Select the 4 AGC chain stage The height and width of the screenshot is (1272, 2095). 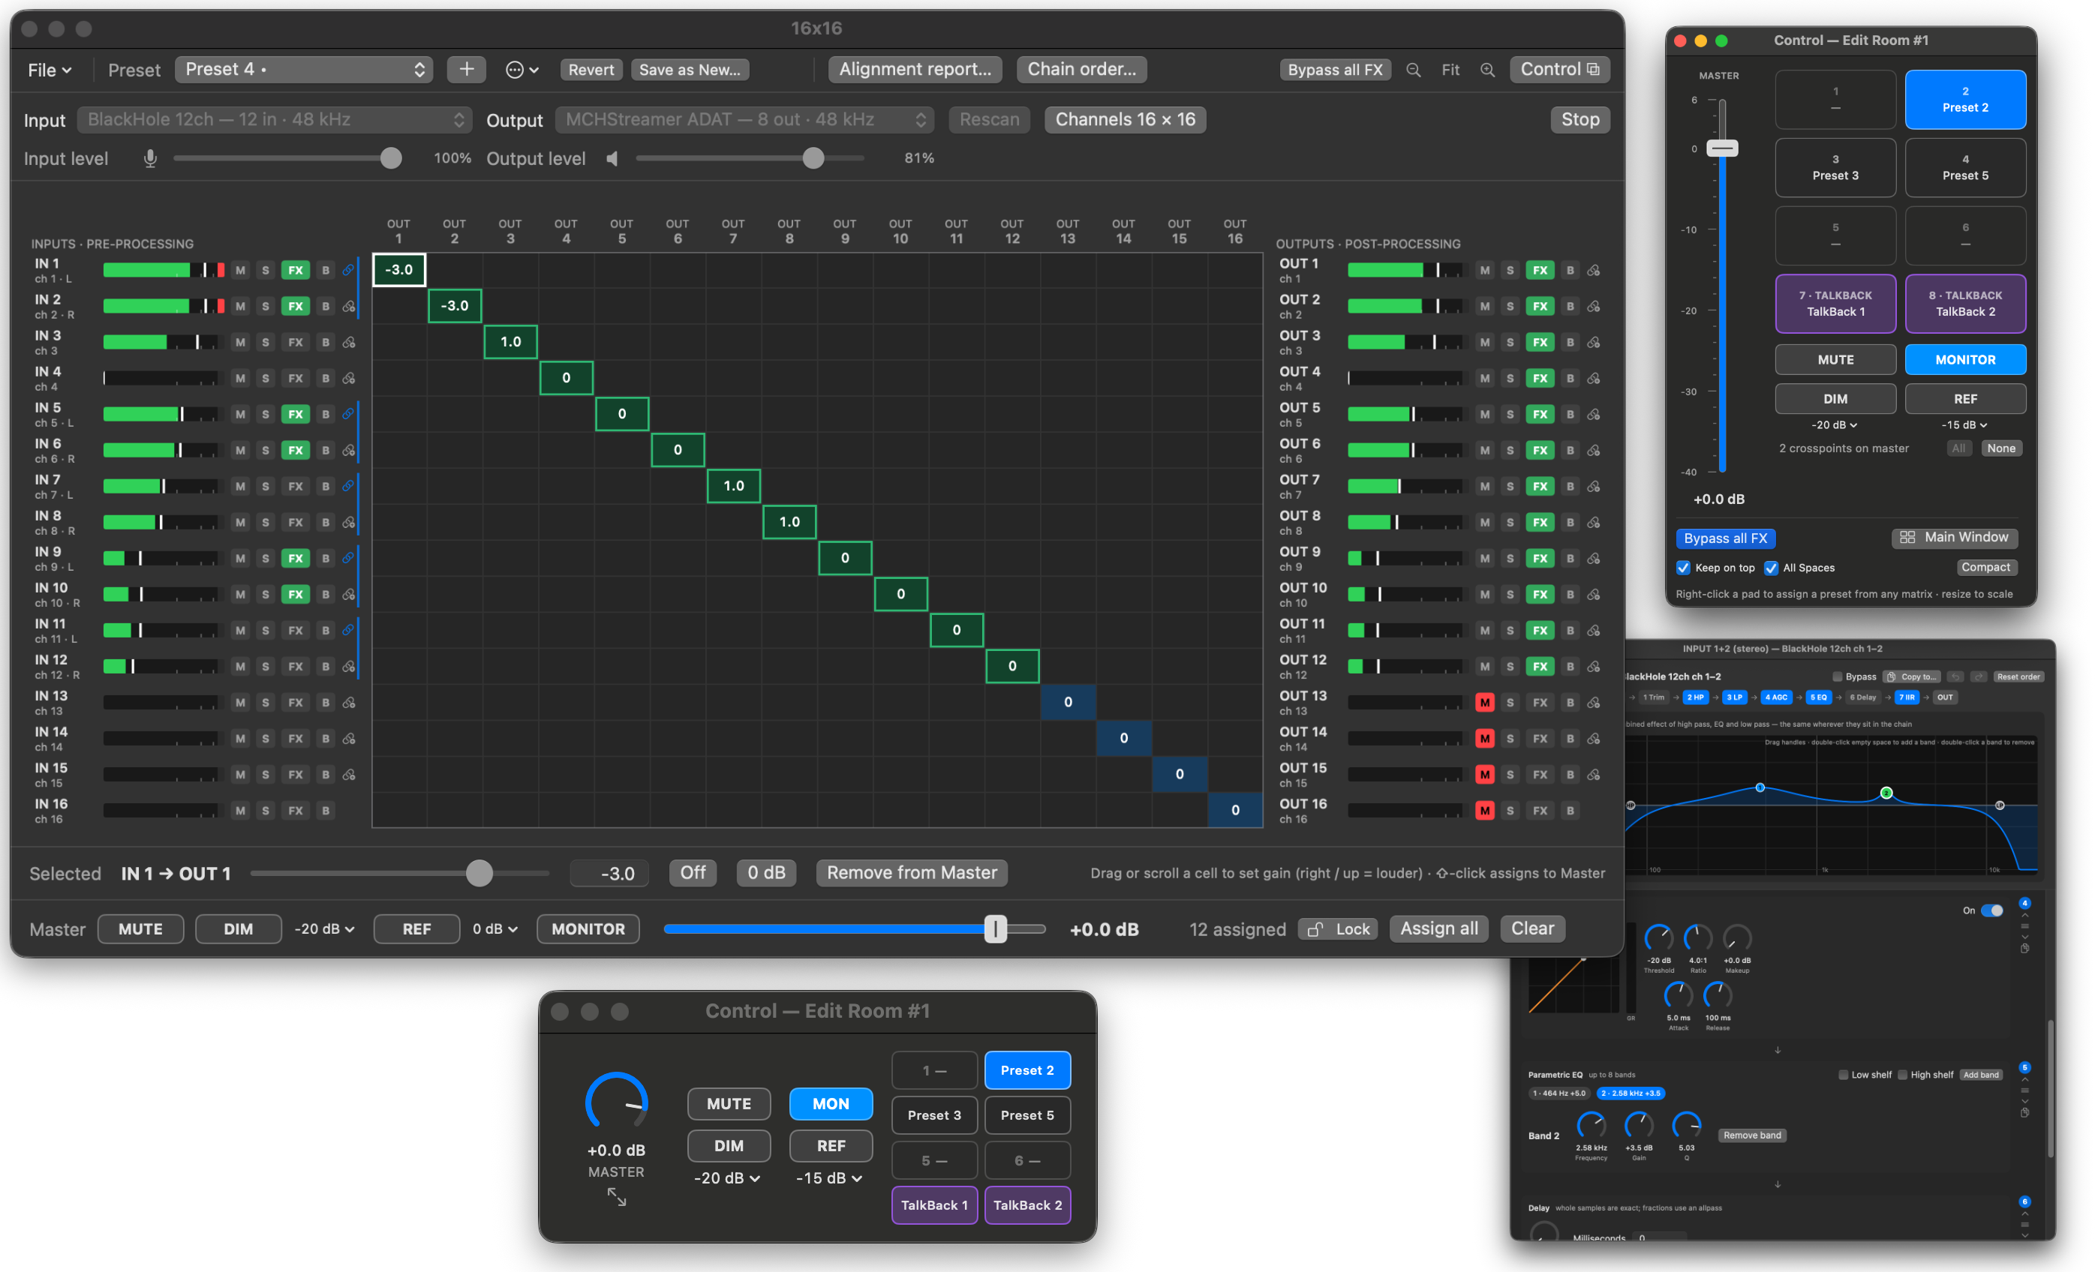1776,697
